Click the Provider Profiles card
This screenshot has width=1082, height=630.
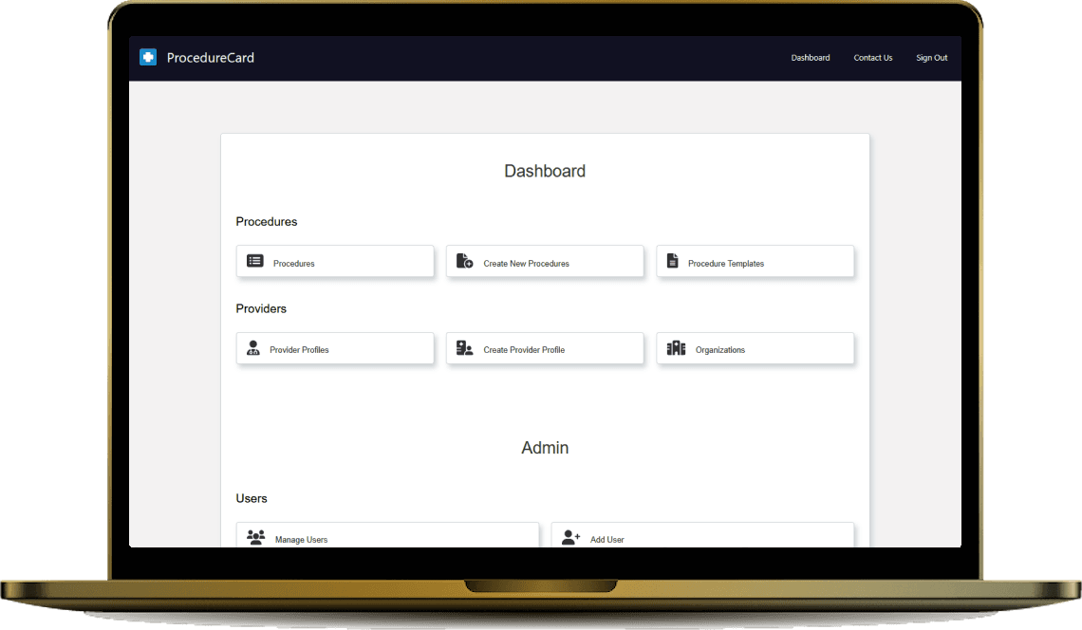(334, 348)
